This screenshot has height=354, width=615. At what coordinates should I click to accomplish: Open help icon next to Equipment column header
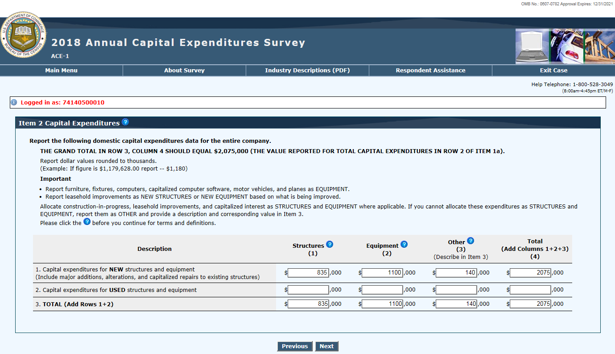404,244
